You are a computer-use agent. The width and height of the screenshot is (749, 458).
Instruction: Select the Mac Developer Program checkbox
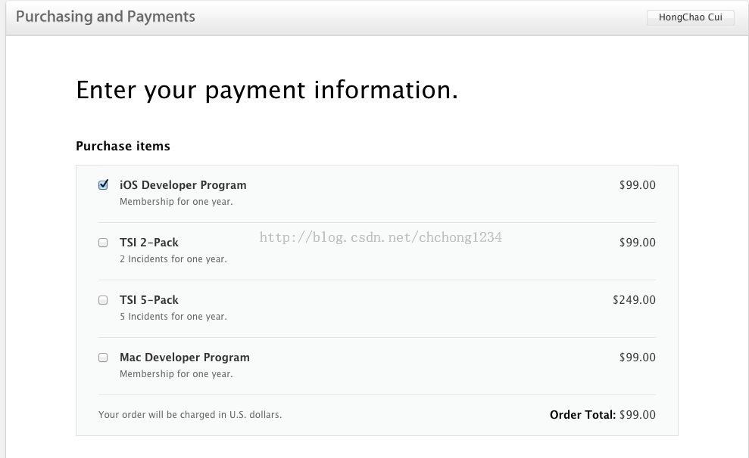[103, 357]
